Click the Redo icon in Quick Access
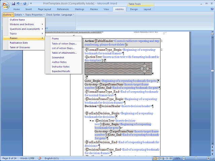Image resolution: width=215 pixels, height=161 pixels. pos(25,3)
